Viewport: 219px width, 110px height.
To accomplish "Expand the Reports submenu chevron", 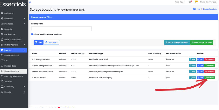I will pos(24,92).
